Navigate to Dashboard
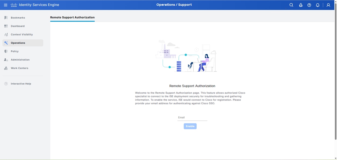 coord(18,26)
